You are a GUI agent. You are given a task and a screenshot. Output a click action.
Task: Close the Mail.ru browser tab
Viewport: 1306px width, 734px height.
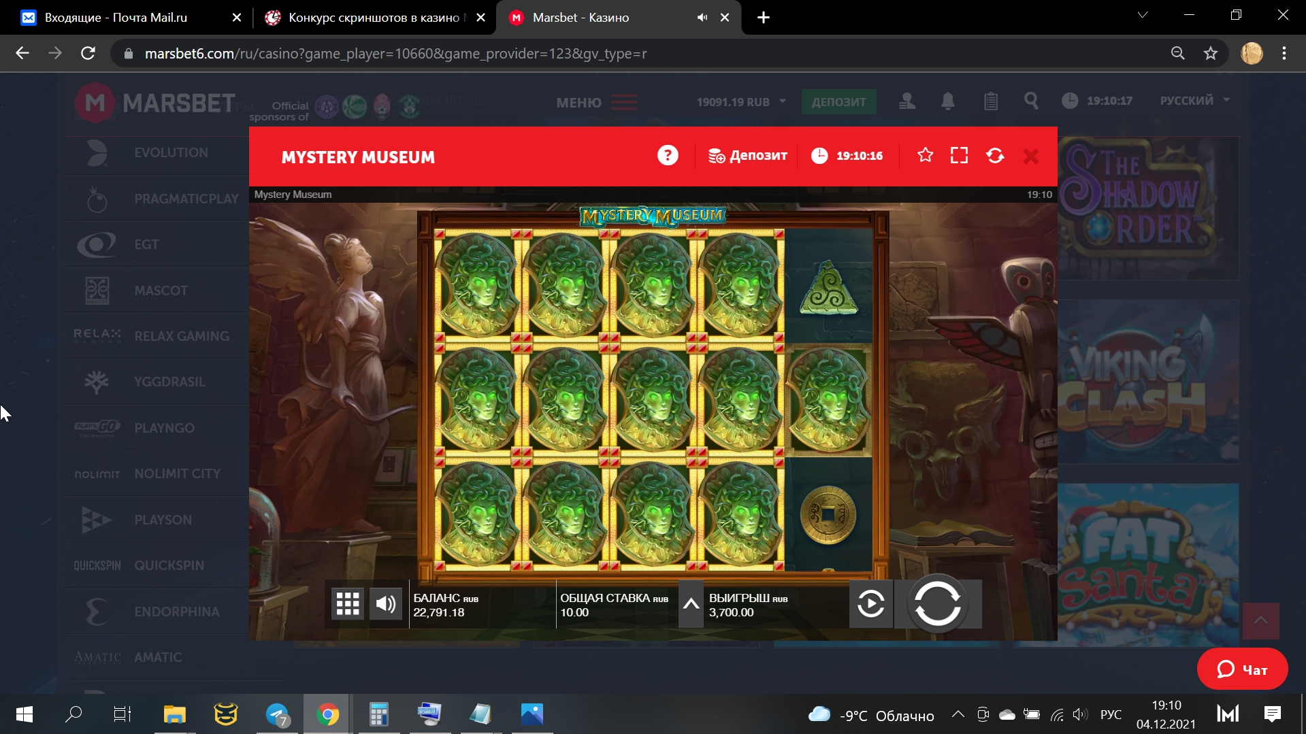tap(236, 18)
